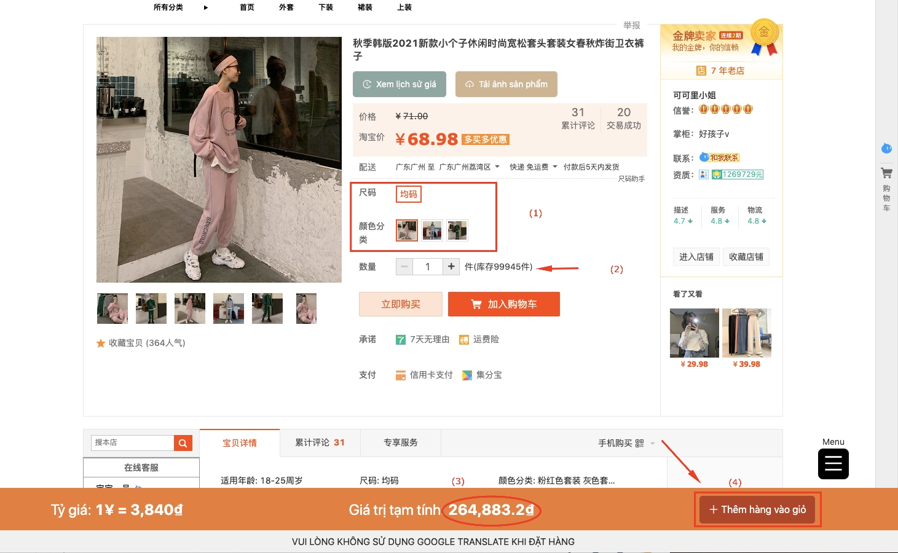Image resolution: width=898 pixels, height=553 pixels.
Task: Click the mobile purchase QR code icon
Action: tap(639, 443)
